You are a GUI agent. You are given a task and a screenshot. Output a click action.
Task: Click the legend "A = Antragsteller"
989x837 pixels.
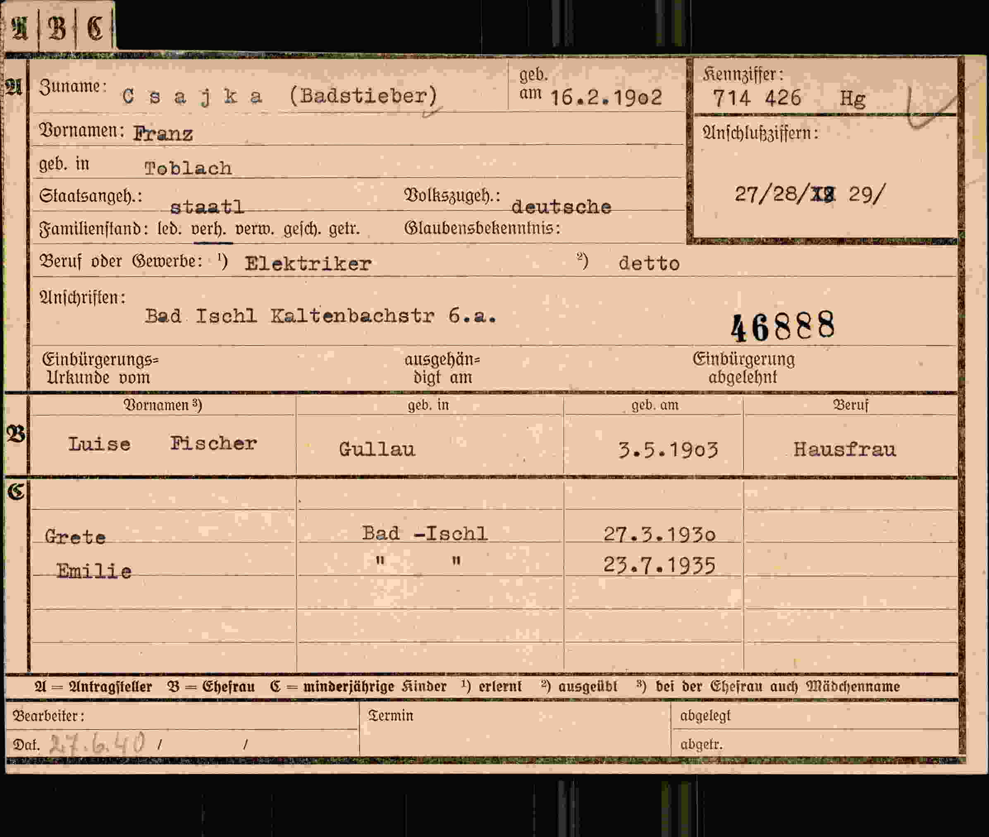coord(93,686)
